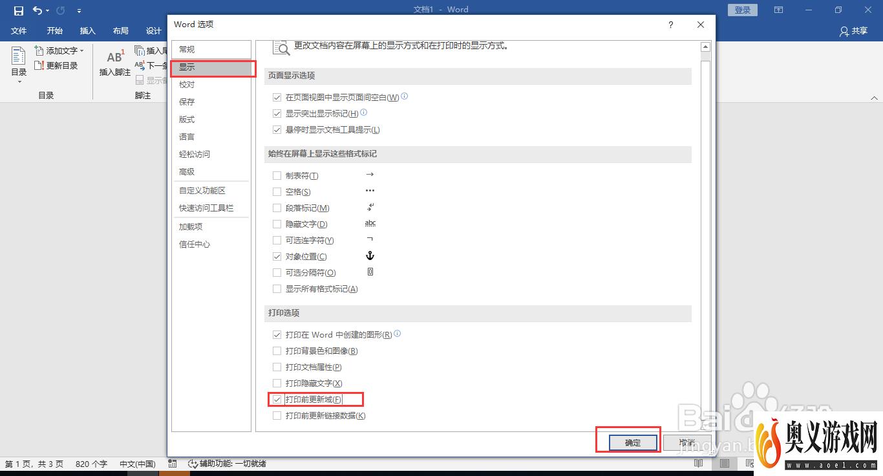This screenshot has height=476, width=883.
Task: Enable 打印背景色和图像 checkbox
Action: point(277,351)
